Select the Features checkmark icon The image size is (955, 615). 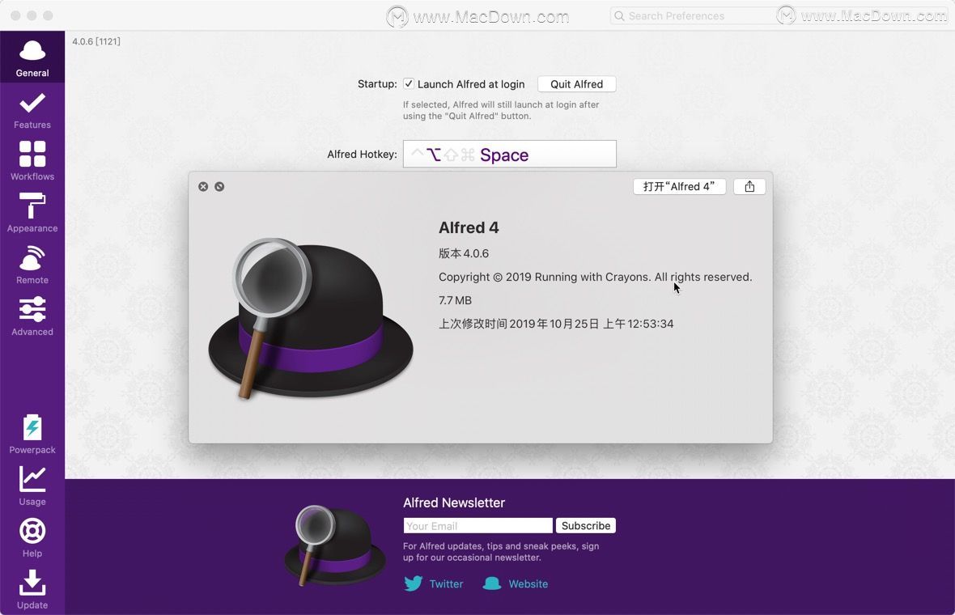click(32, 103)
